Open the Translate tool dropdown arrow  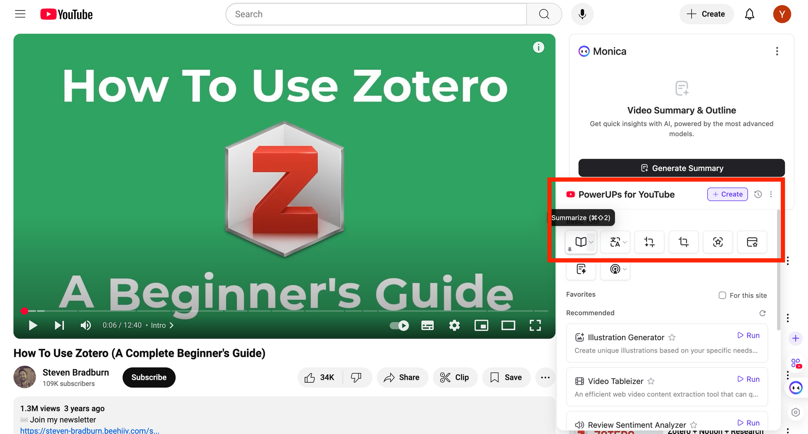[x=625, y=242]
